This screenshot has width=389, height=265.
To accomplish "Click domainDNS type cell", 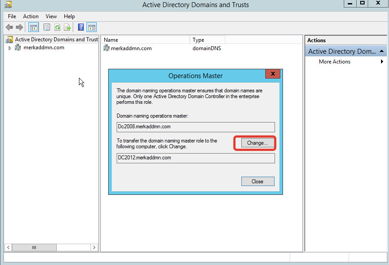I will (x=207, y=48).
